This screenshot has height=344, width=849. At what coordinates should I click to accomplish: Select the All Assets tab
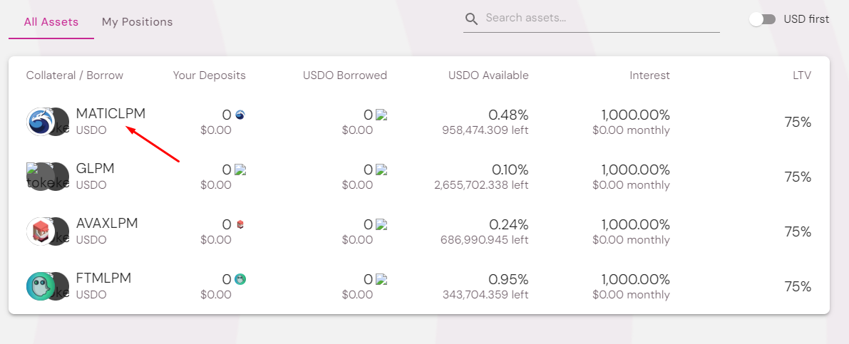pos(51,22)
